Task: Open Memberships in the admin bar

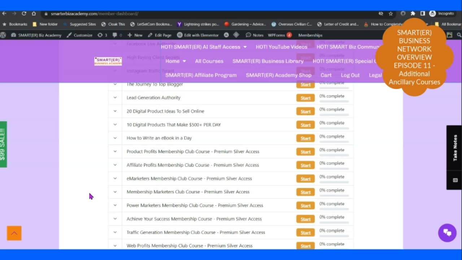Action: point(310,35)
